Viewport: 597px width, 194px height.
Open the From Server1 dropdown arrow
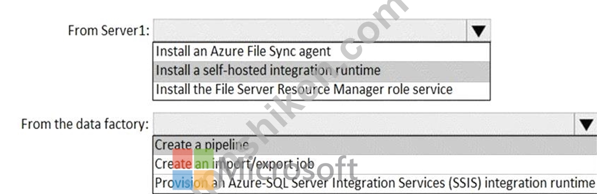pos(478,31)
